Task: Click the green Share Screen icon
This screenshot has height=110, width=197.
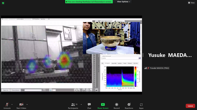Action: click(103, 104)
